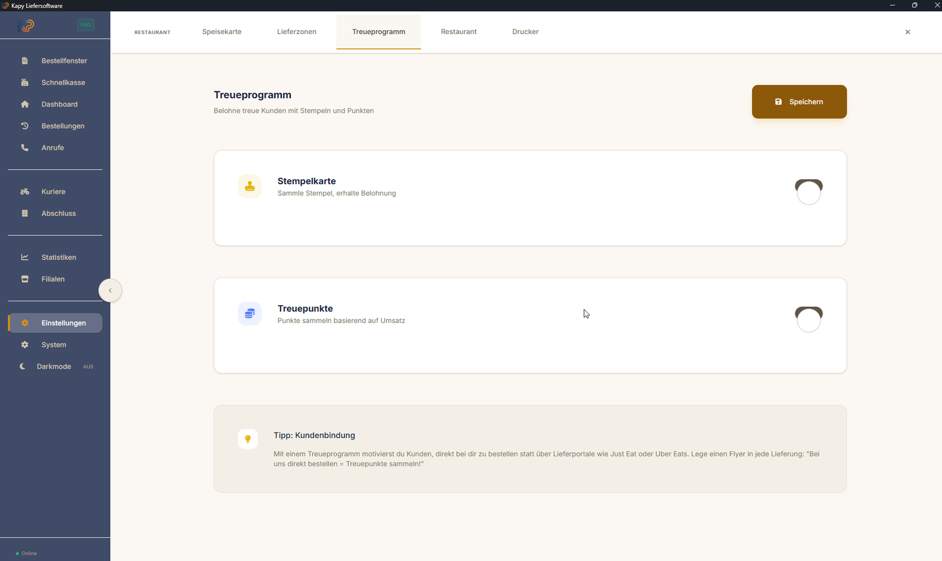Click the Speichern button
Viewport: 942px width, 561px height.
pos(799,102)
